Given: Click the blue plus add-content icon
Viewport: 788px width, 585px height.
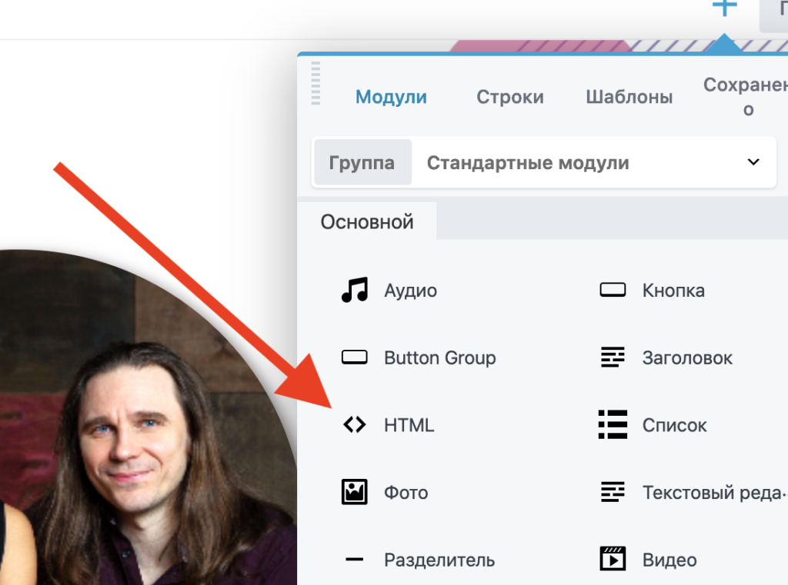Looking at the screenshot, I should click(724, 8).
